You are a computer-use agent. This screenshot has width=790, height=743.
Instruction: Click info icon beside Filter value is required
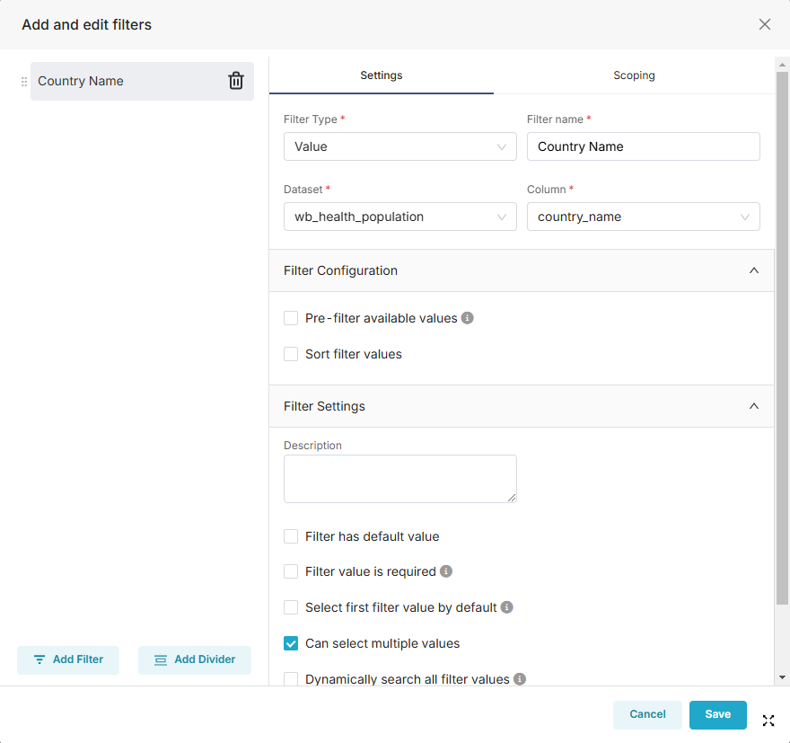446,571
